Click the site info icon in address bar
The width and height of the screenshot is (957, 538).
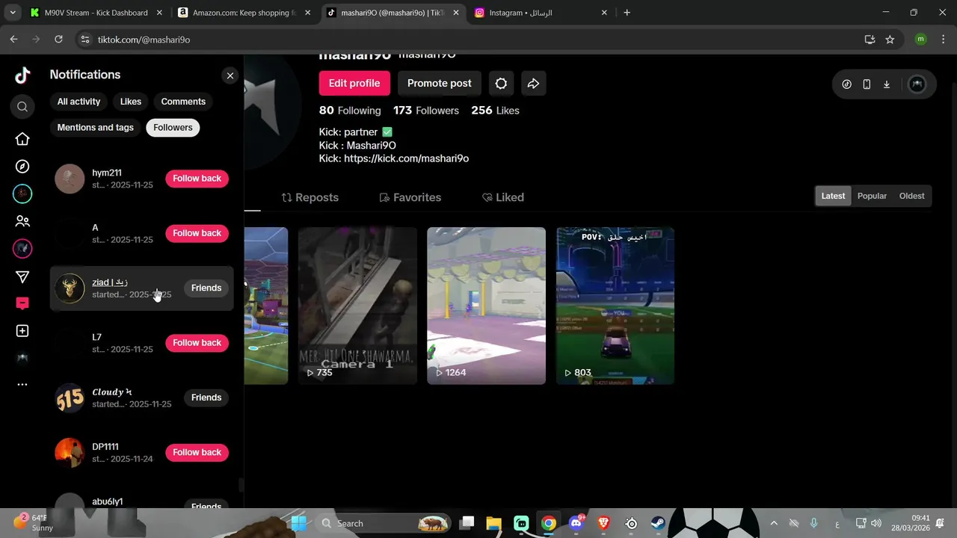coord(84,40)
